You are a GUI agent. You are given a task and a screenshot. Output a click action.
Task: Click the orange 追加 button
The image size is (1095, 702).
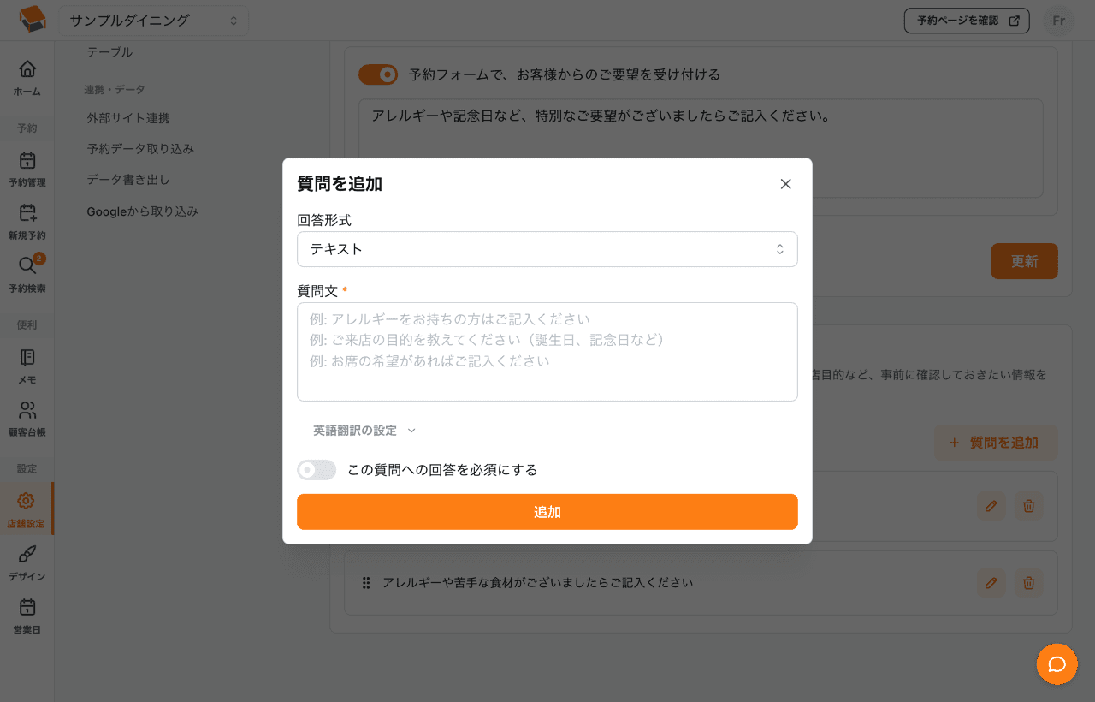click(x=547, y=512)
